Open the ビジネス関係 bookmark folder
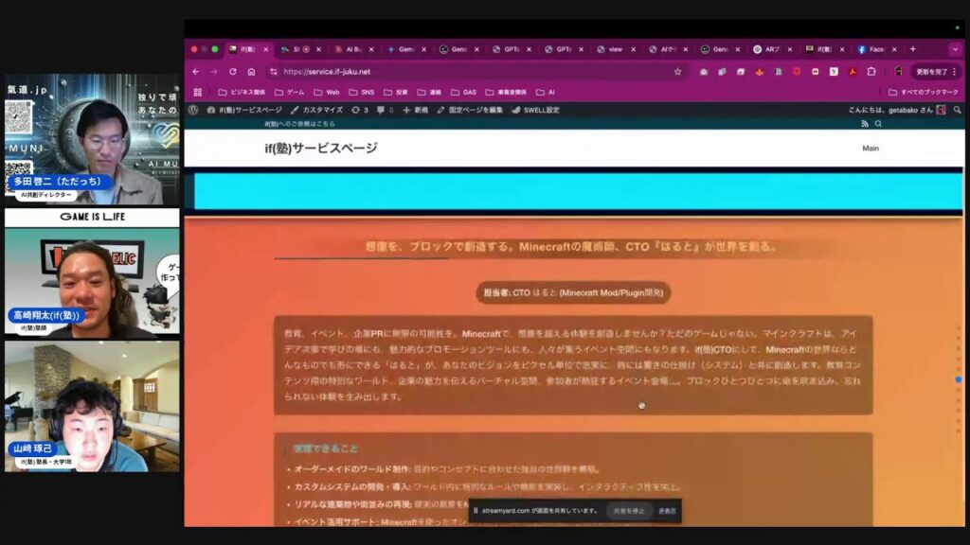The width and height of the screenshot is (970, 545). [x=242, y=93]
